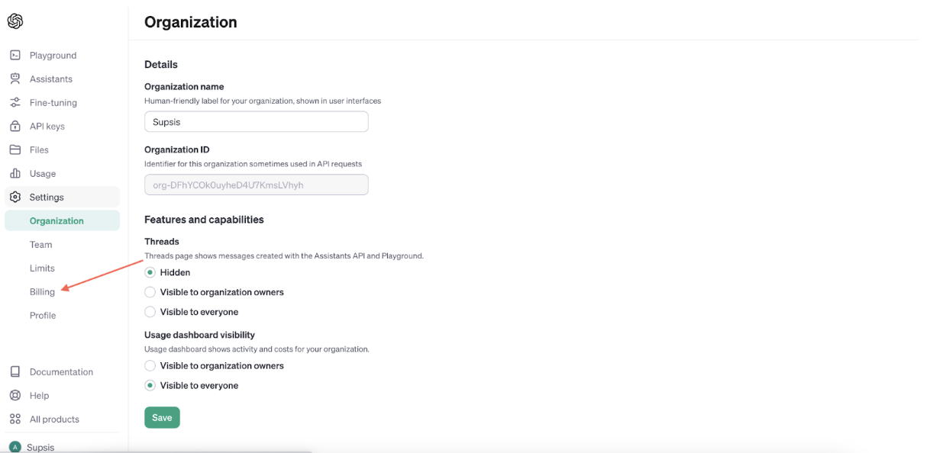
Task: Collapse the Settings section in sidebar
Action: [63, 197]
